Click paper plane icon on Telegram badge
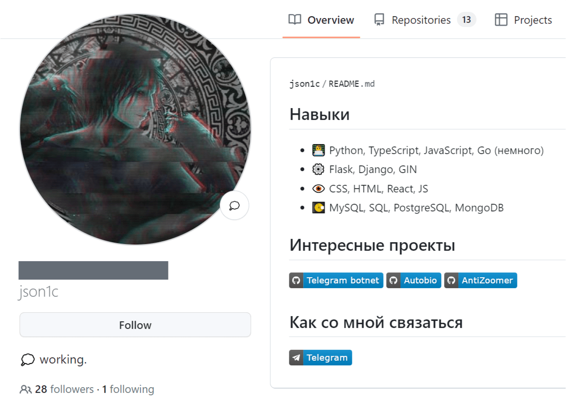This screenshot has width=566, height=399. (x=296, y=358)
